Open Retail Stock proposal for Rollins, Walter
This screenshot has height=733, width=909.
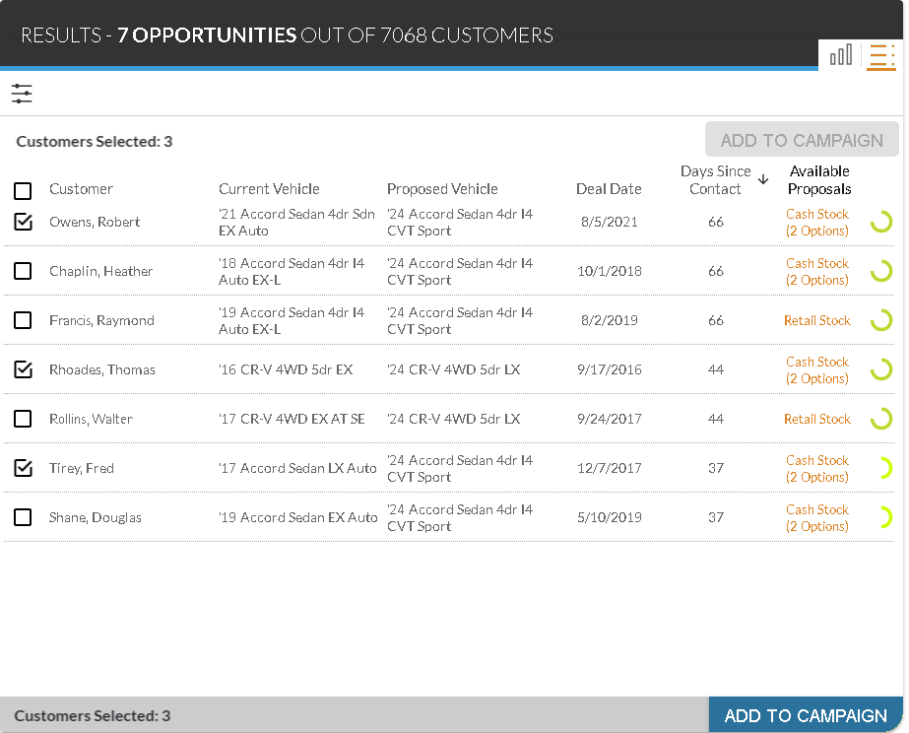click(816, 419)
